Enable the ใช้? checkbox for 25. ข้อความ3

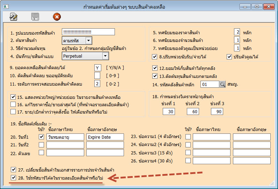(188, 152)
